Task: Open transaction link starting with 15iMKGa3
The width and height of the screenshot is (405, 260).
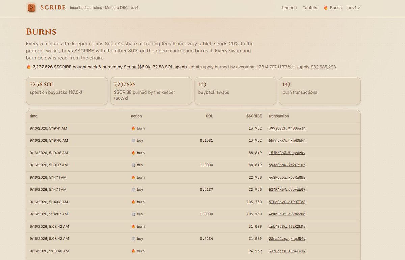Action: pyautogui.click(x=287, y=153)
